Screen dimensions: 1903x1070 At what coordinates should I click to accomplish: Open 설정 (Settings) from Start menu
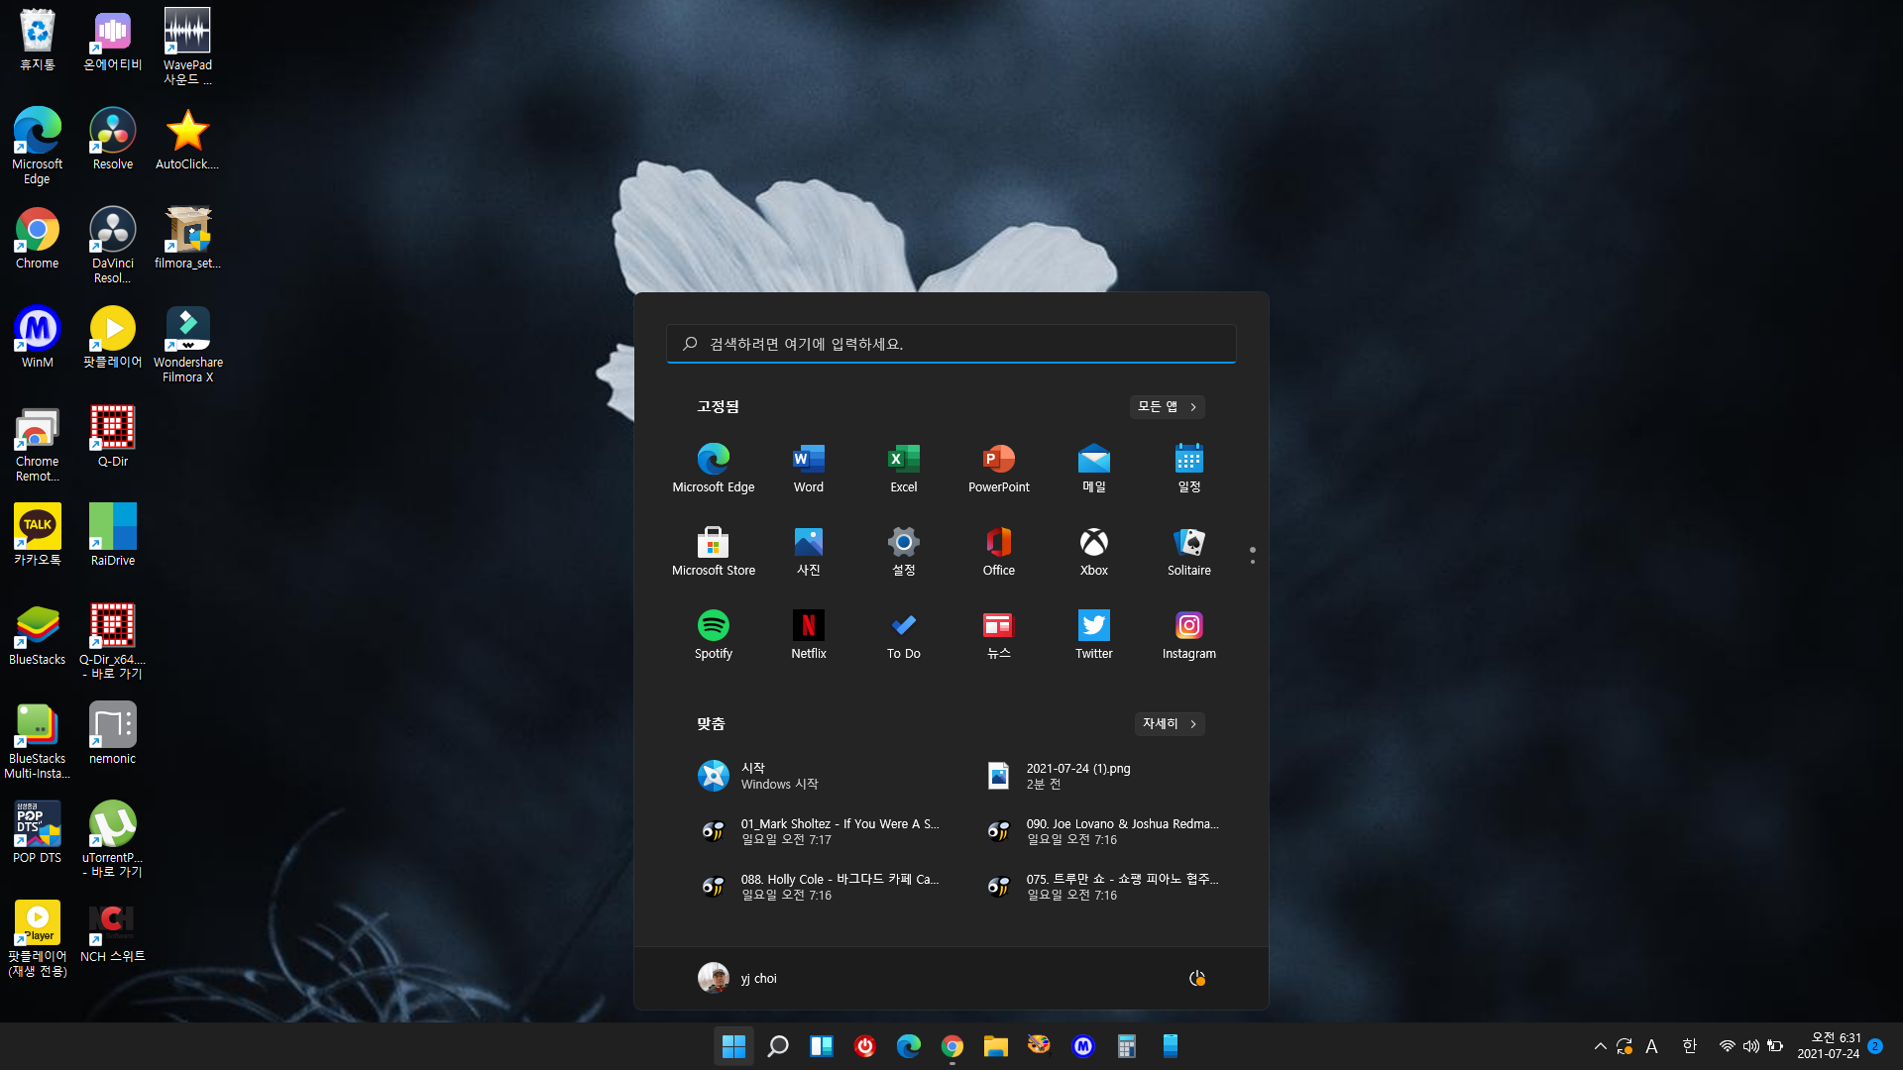tap(904, 551)
